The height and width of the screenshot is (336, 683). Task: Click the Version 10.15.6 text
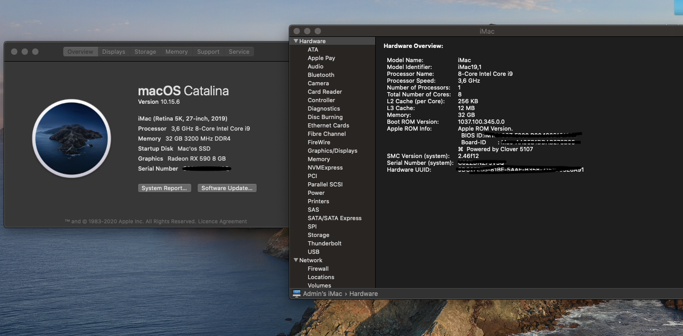coord(159,102)
